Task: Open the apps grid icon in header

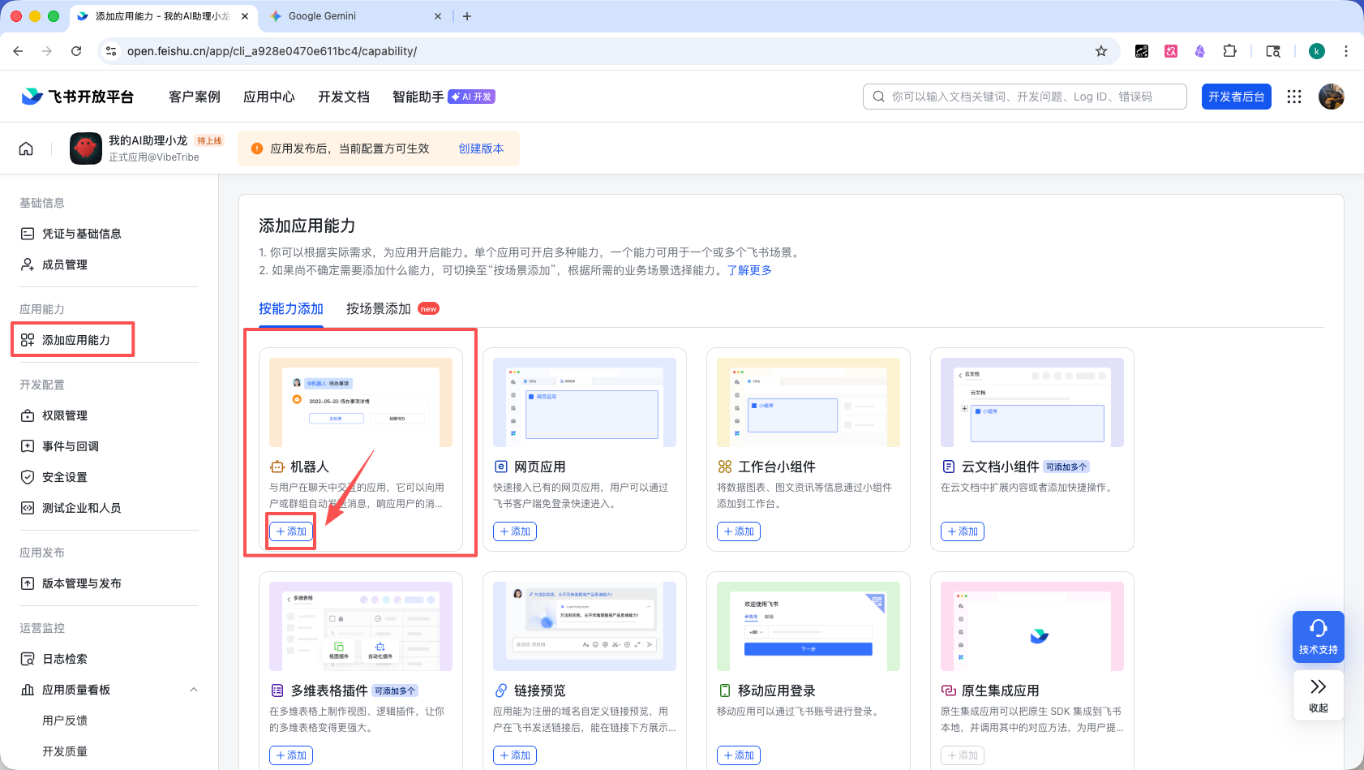Action: tap(1294, 97)
